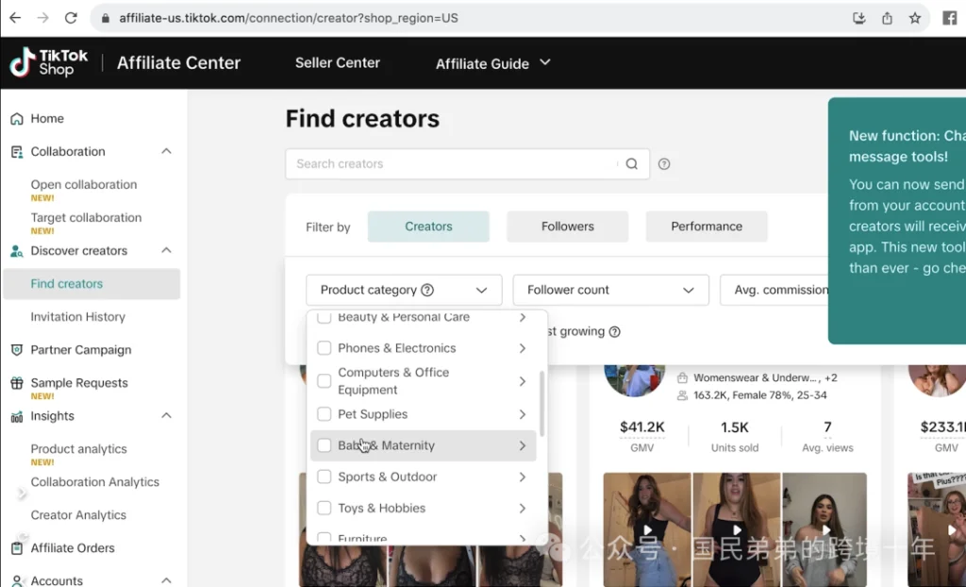Screen dimensions: 966x587
Task: Expand the Sports & Outdoor submenu arrow
Action: pos(522,478)
